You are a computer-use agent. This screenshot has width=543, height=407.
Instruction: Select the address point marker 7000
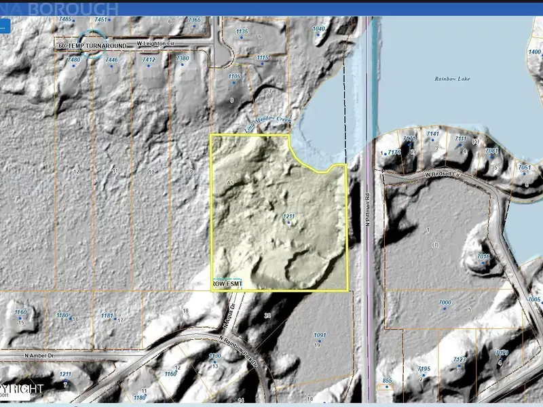(445, 308)
